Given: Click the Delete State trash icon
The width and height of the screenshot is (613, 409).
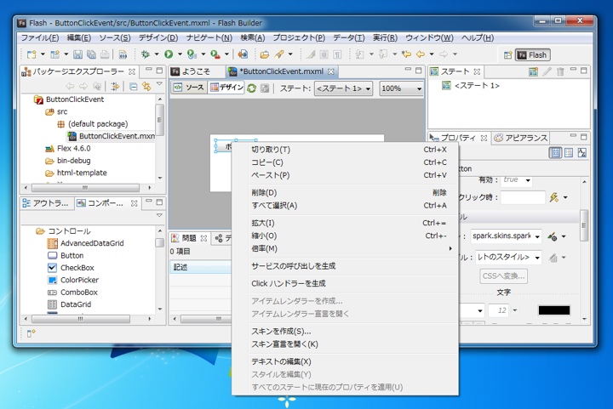Looking at the screenshot, I should [x=560, y=71].
